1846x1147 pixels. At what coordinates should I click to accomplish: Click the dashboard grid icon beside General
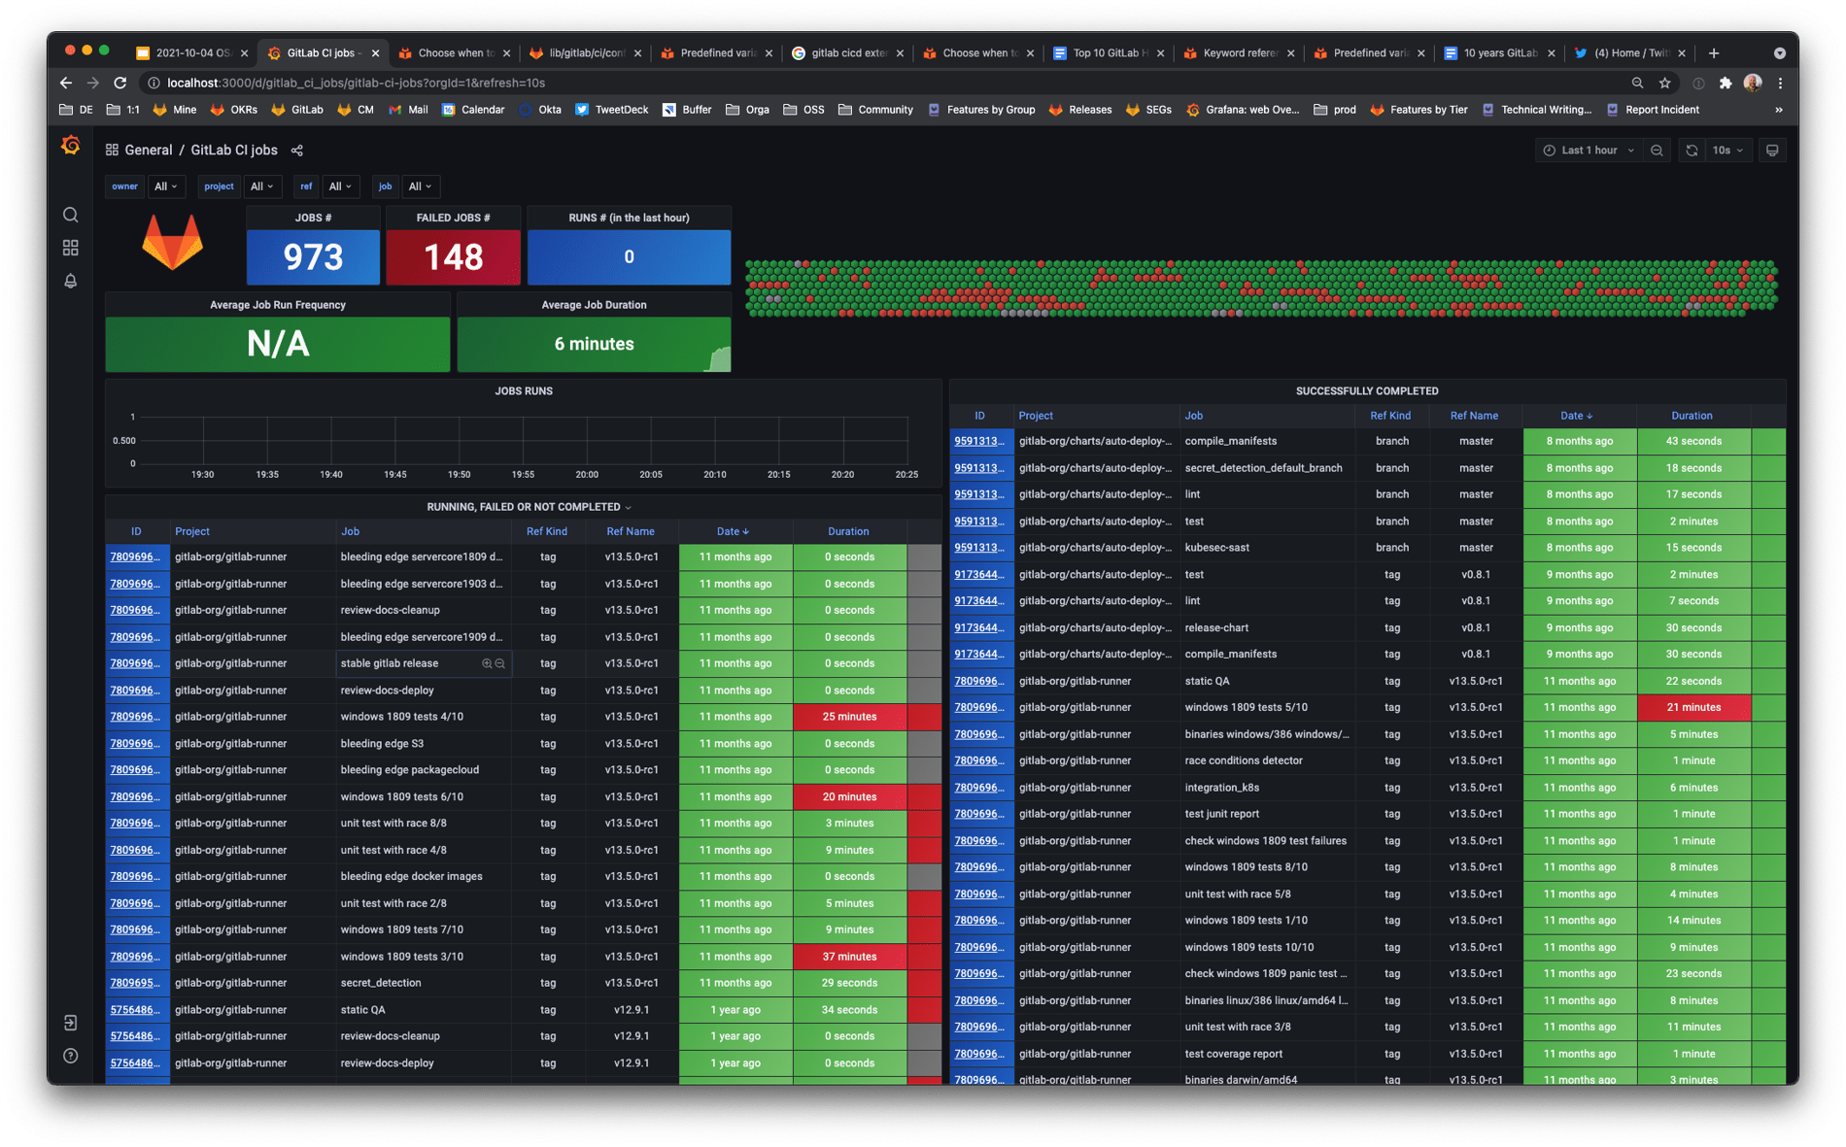pos(112,151)
